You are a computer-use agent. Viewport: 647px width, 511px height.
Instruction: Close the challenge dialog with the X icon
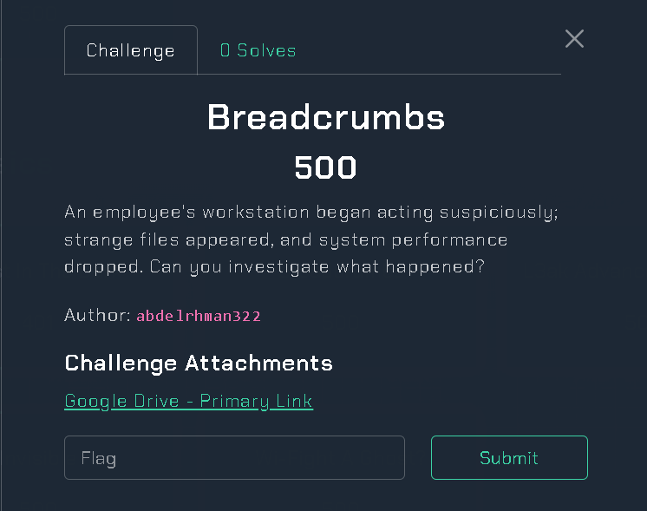point(574,39)
